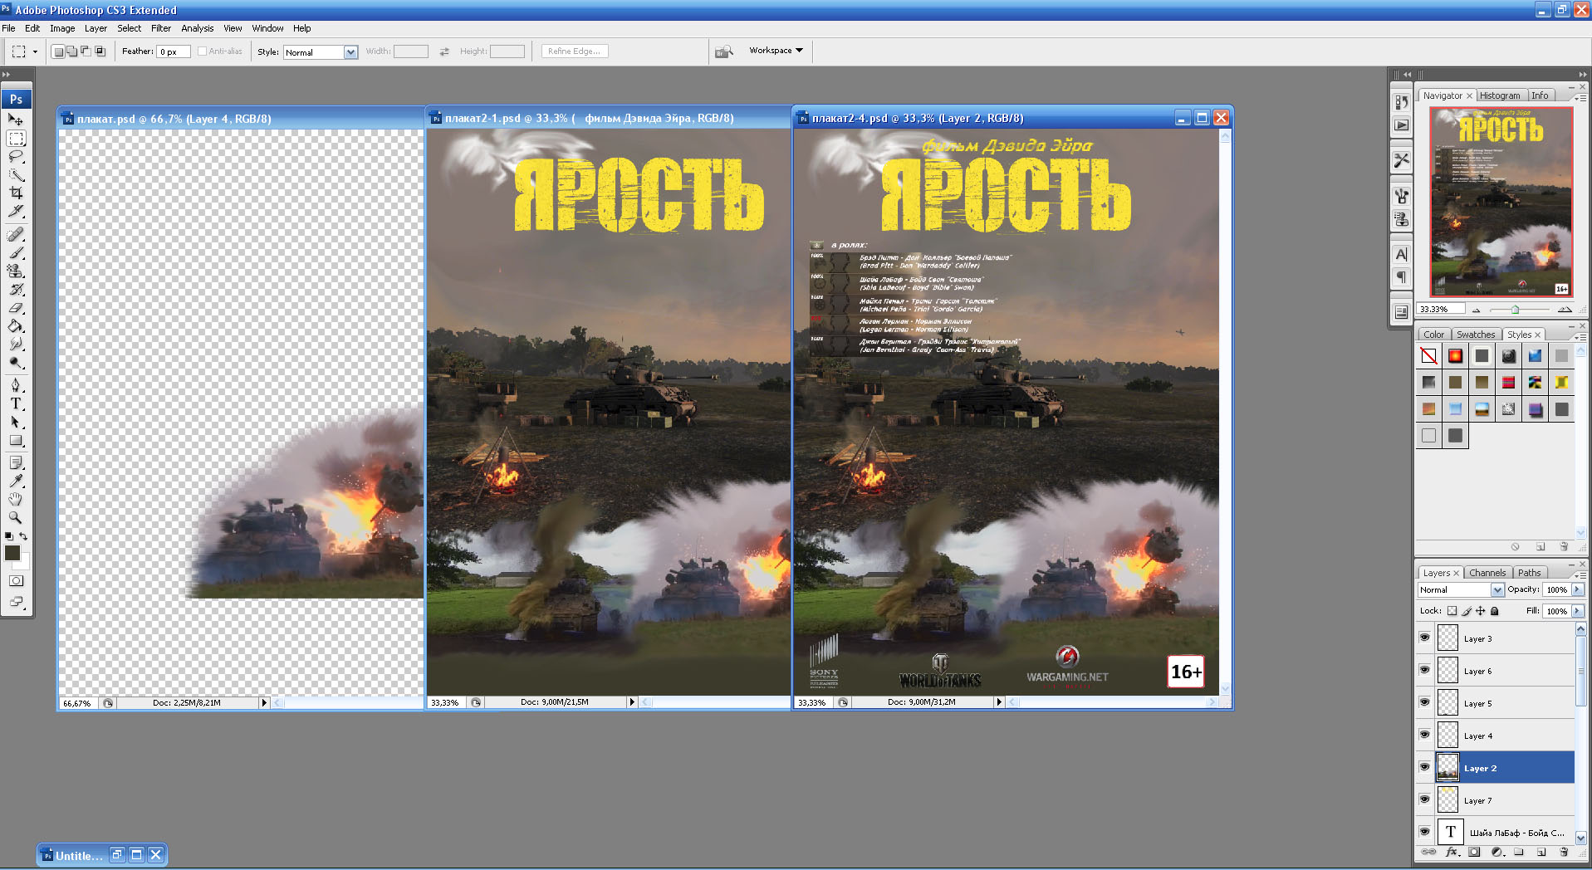Open the Workspace dropdown

coord(776,51)
